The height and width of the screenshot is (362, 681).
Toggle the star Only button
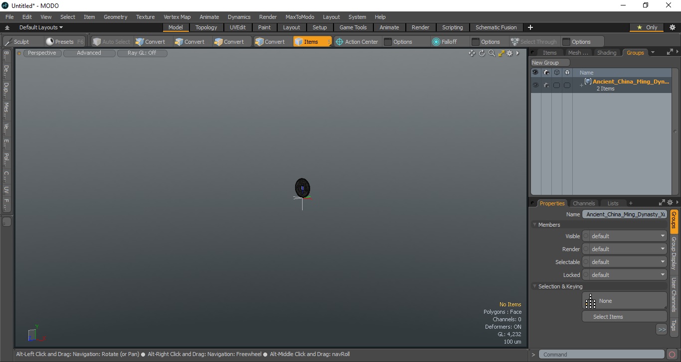pos(648,27)
